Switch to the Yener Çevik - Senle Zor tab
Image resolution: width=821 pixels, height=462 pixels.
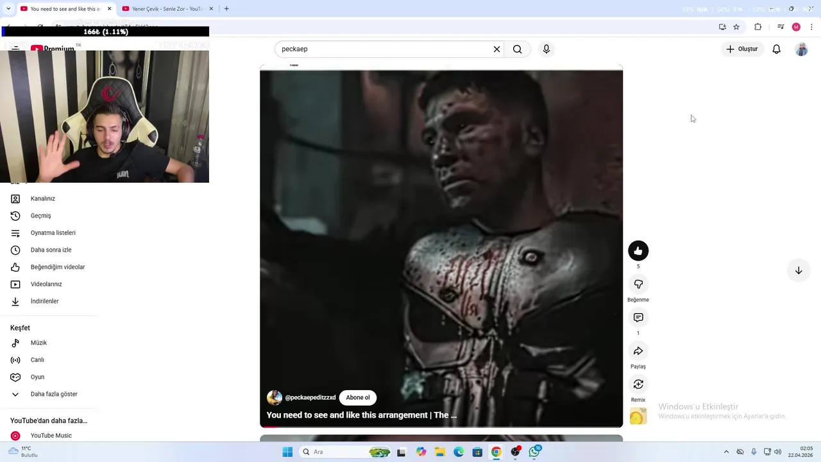click(x=167, y=9)
